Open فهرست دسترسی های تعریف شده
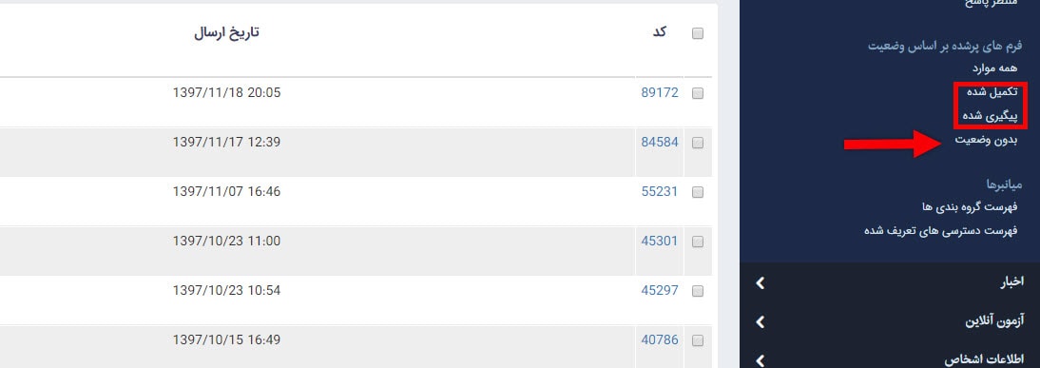Screen dimensions: 1040x368 click(x=940, y=231)
